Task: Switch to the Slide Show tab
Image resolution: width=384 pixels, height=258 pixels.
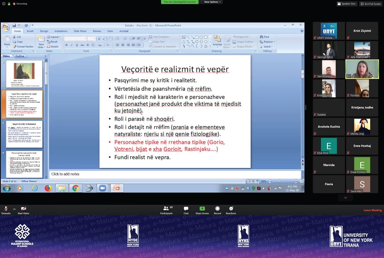Action: [80, 31]
